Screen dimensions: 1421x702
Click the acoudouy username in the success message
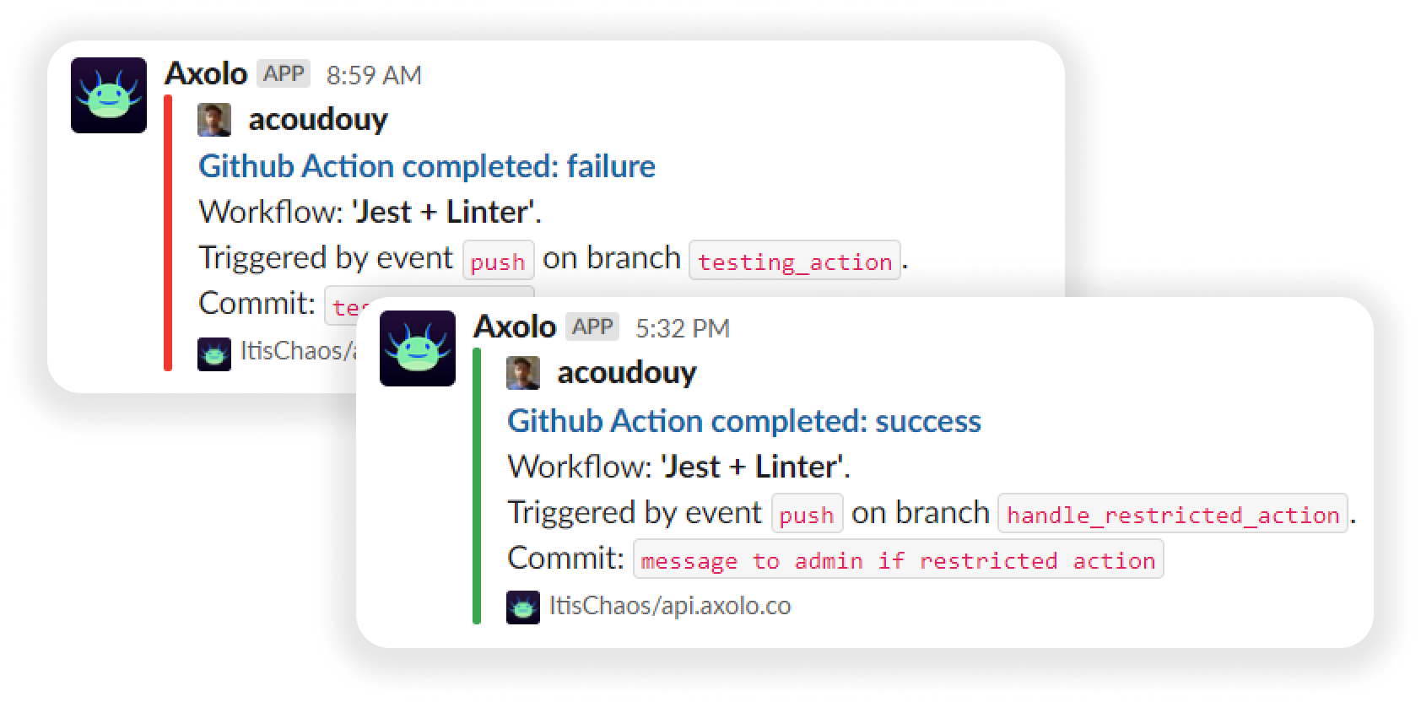coord(627,373)
